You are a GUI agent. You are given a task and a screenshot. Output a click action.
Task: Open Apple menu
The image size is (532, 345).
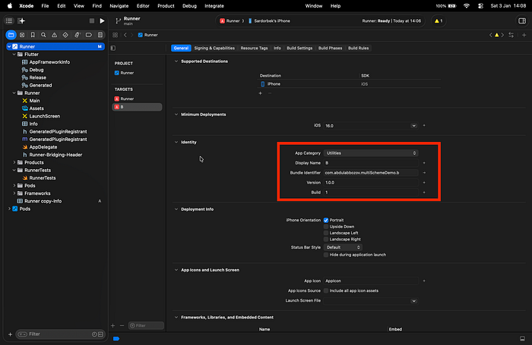pos(10,6)
